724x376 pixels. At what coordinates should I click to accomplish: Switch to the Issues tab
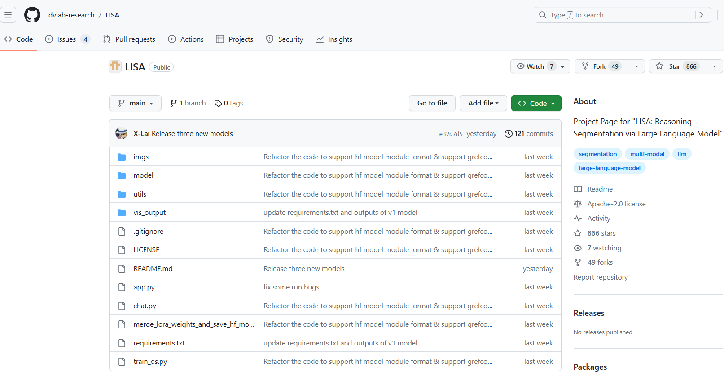(67, 39)
